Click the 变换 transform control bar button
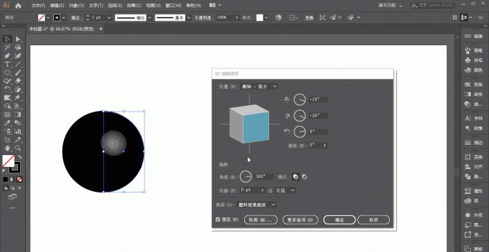This screenshot has height=252, width=489. pyautogui.click(x=309, y=18)
